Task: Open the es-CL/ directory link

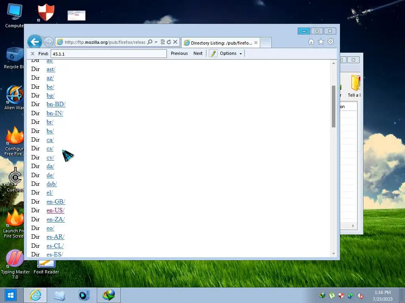Action: (x=55, y=246)
